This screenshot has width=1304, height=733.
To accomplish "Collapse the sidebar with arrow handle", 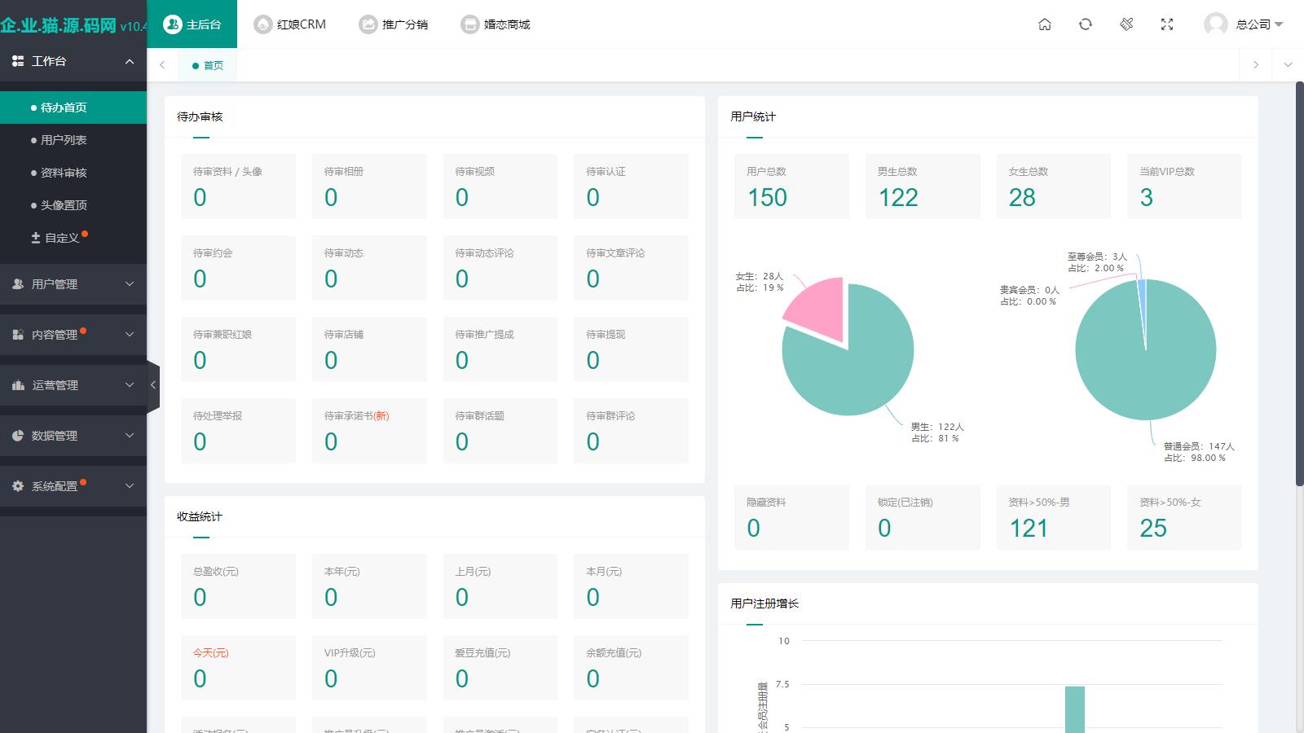I will [x=152, y=385].
